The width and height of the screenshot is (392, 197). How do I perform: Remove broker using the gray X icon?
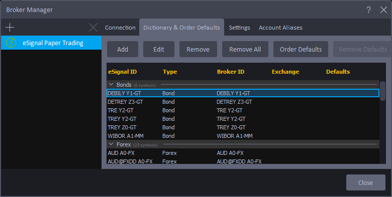click(93, 27)
